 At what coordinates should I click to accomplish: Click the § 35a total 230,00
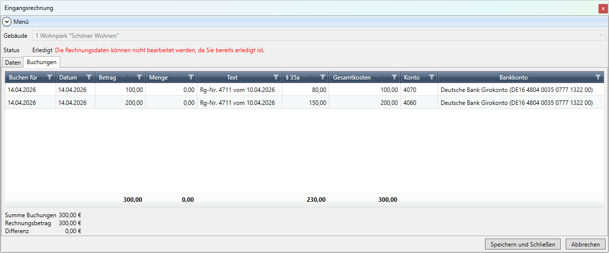[x=316, y=200]
